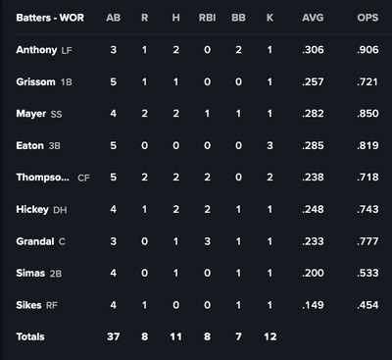Open Hickey DH player link
This screenshot has height=360, width=392.
[32, 209]
